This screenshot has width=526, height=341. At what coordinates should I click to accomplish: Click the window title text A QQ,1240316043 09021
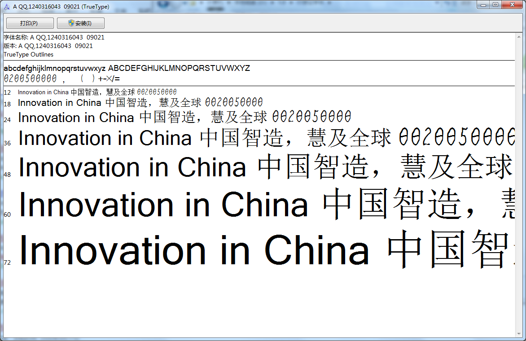pos(61,7)
